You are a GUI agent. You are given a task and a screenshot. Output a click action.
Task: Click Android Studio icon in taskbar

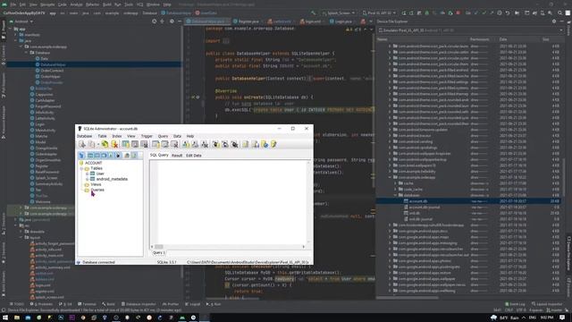point(182,318)
